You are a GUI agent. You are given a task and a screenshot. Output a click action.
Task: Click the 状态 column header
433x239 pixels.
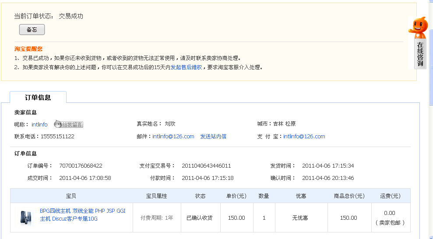200,196
